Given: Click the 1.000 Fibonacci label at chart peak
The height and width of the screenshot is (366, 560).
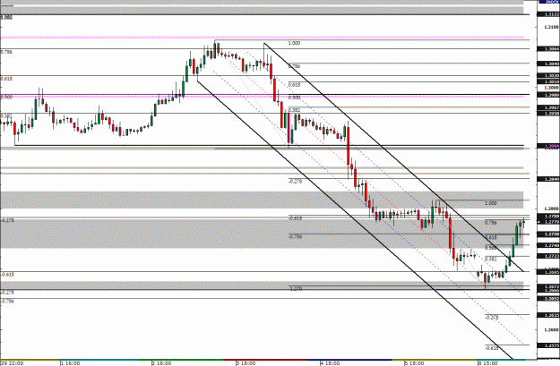Looking at the screenshot, I should [294, 43].
